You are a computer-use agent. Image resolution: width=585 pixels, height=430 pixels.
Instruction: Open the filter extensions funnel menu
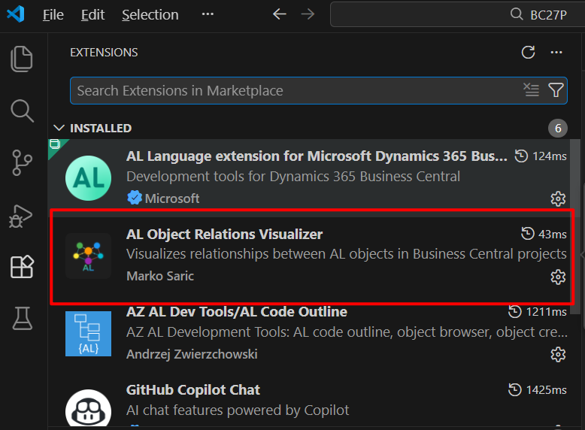coord(556,91)
